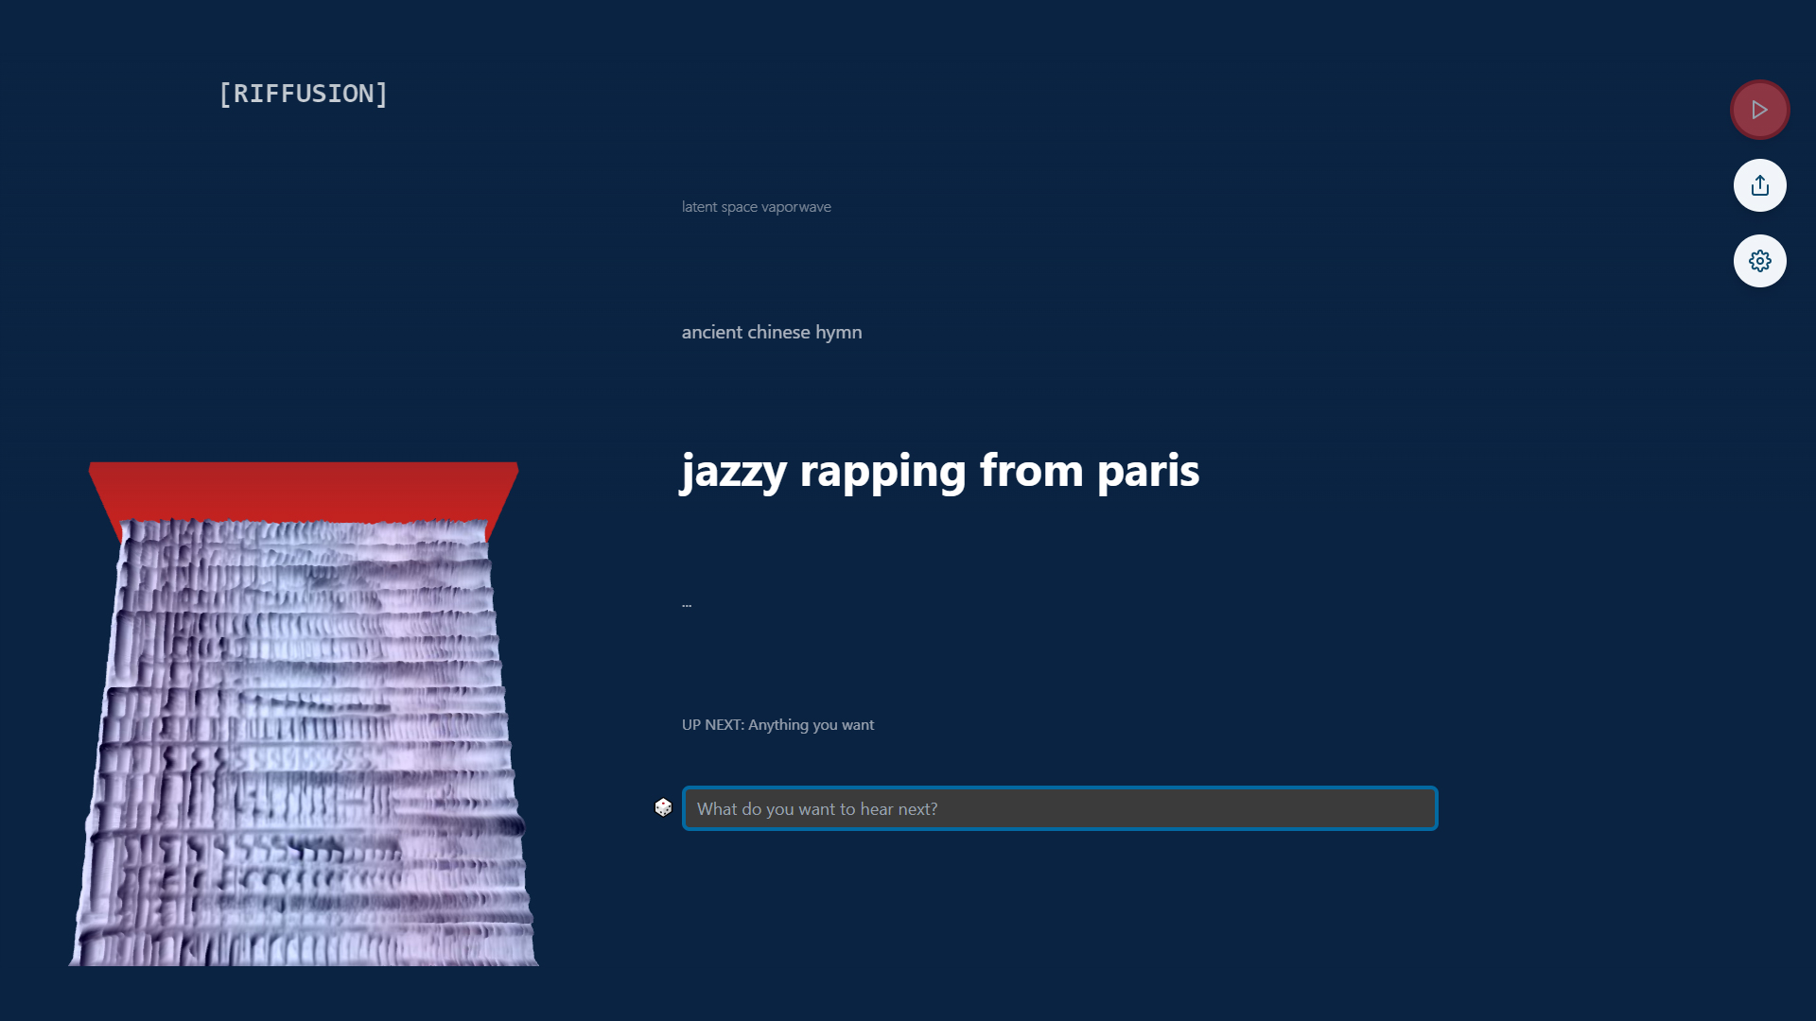
Task: Select the 'jazzy rapping from paris' heading
Action: coord(940,471)
